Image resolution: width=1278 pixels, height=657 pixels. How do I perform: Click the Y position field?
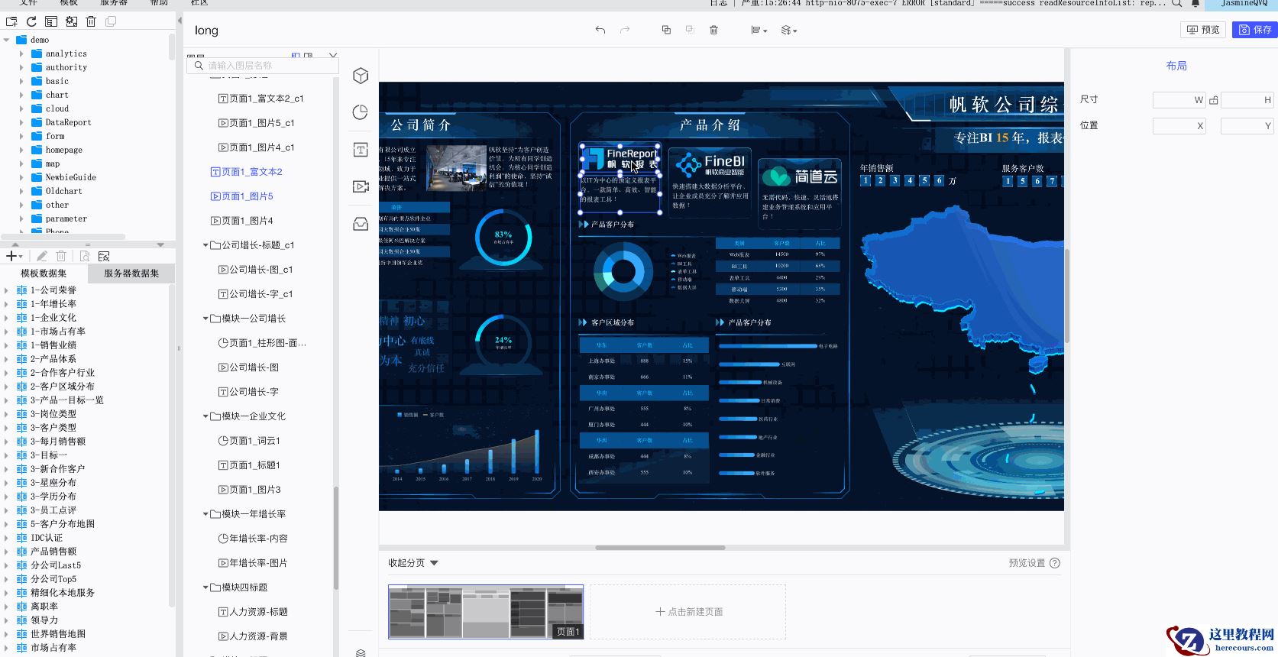tap(1247, 126)
